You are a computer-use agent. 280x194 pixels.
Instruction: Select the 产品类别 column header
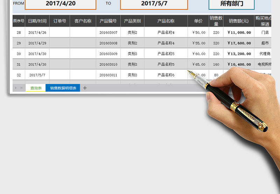tap(132, 21)
